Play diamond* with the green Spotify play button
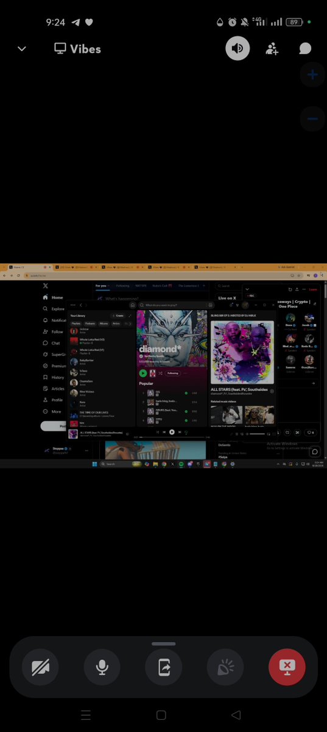The height and width of the screenshot is (732, 327). [143, 373]
